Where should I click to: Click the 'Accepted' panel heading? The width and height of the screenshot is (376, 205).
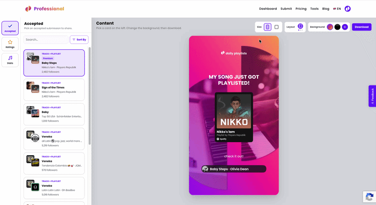(x=33, y=23)
